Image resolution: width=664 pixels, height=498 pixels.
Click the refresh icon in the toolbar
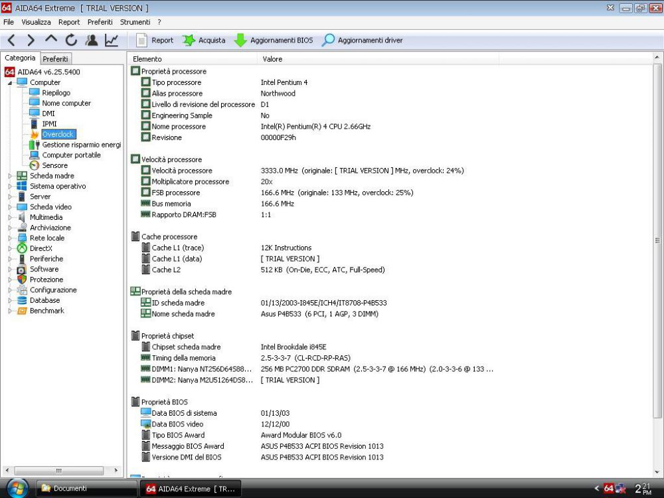[x=71, y=40]
